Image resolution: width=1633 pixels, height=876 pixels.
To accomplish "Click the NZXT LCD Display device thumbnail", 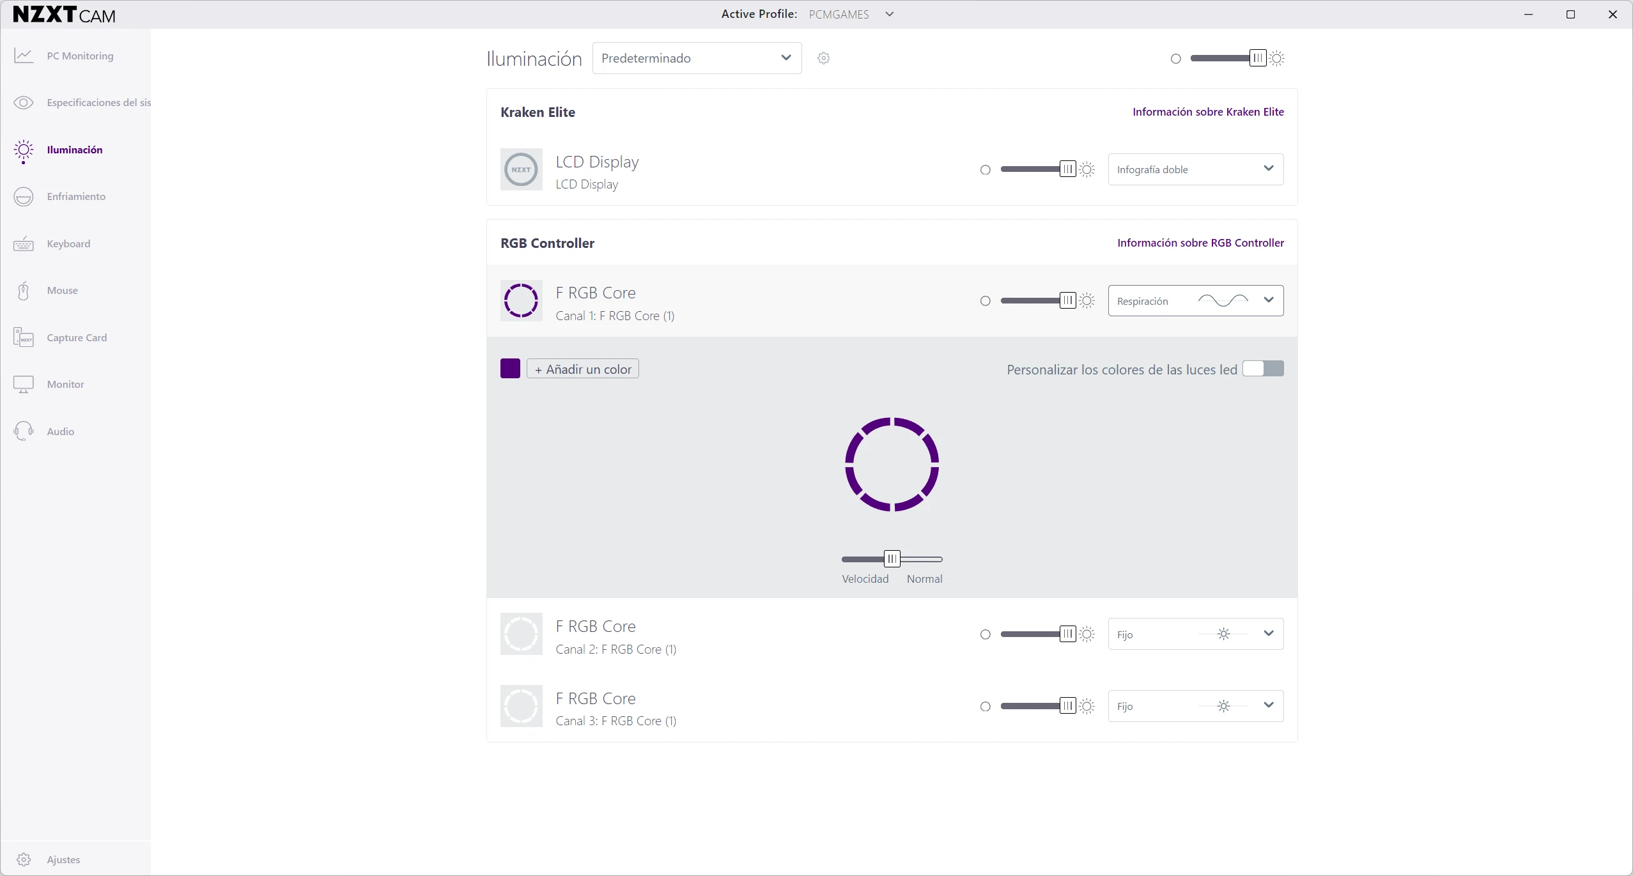I will [521, 169].
